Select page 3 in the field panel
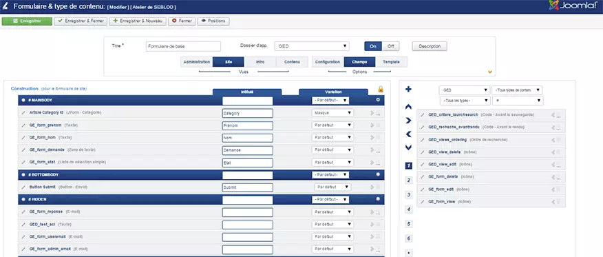This screenshot has height=257, width=603. pos(409,195)
